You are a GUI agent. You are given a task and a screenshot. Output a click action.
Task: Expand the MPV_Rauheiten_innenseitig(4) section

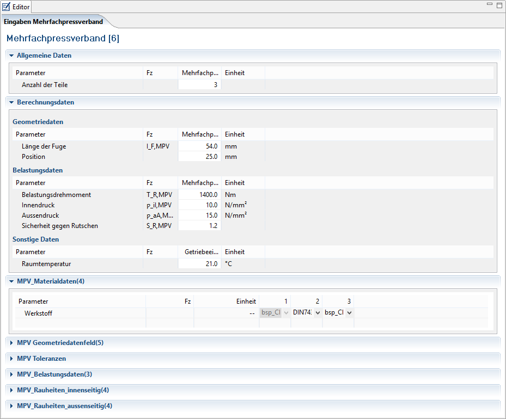tap(11, 390)
